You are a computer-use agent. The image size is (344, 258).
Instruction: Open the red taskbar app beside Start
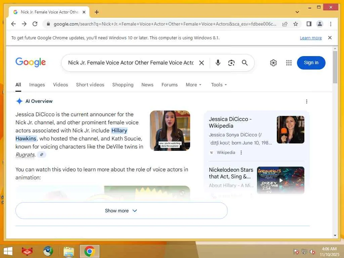pos(27,251)
